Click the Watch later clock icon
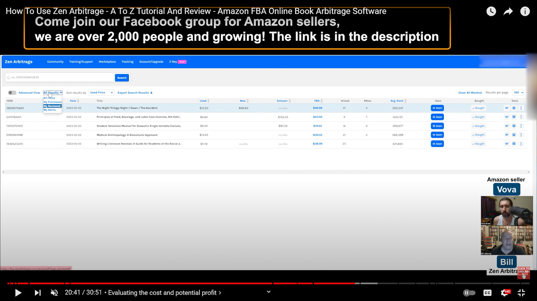Image resolution: width=537 pixels, height=301 pixels. (x=491, y=11)
